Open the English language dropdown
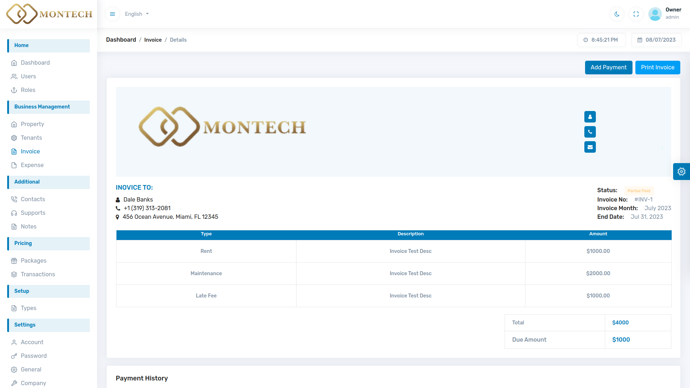 point(137,14)
